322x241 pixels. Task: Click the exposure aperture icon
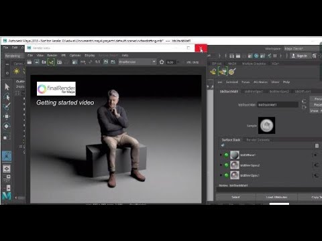pos(162,62)
